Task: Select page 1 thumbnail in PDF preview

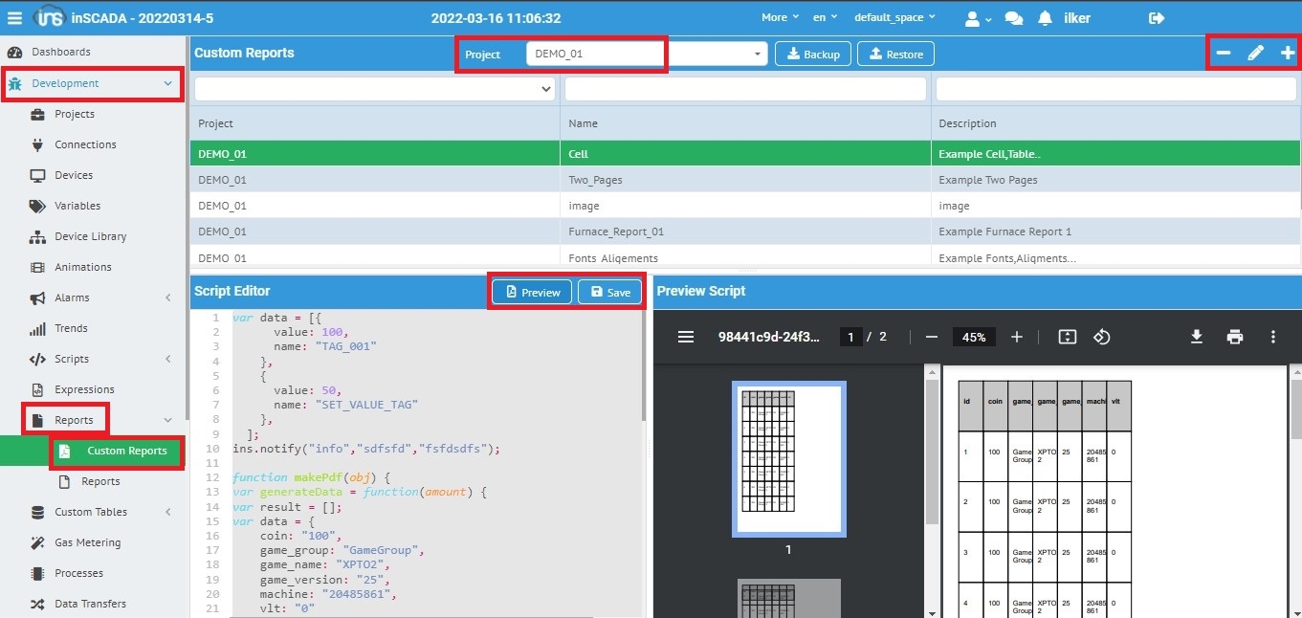Action: 788,458
